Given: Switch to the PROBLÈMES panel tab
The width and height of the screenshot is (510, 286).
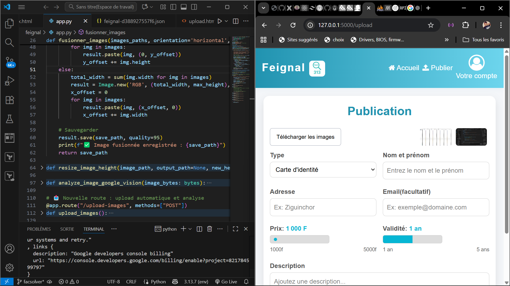Looking at the screenshot, I should (x=39, y=229).
